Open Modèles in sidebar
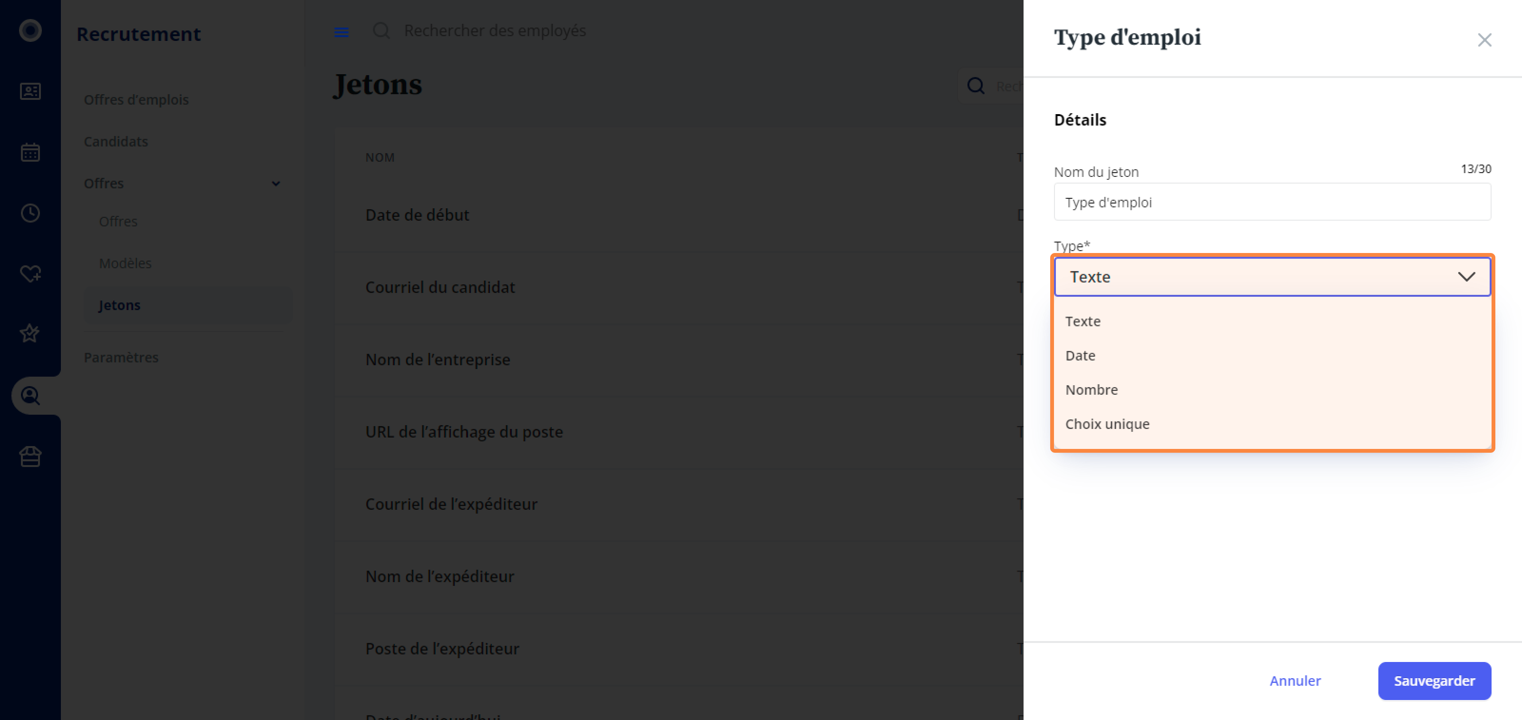This screenshot has width=1522, height=720. click(x=125, y=263)
